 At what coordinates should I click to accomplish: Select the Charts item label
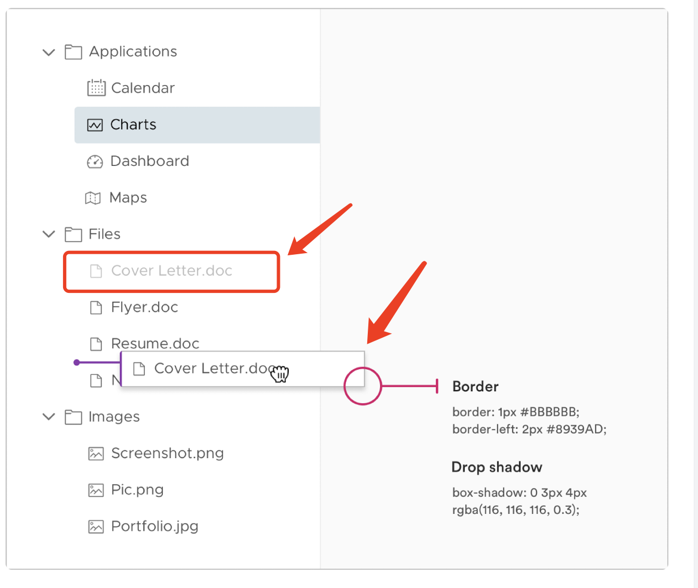click(133, 125)
